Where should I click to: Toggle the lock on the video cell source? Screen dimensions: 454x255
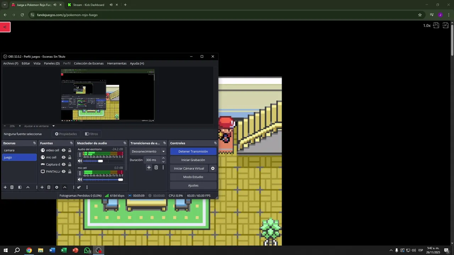coord(70,150)
